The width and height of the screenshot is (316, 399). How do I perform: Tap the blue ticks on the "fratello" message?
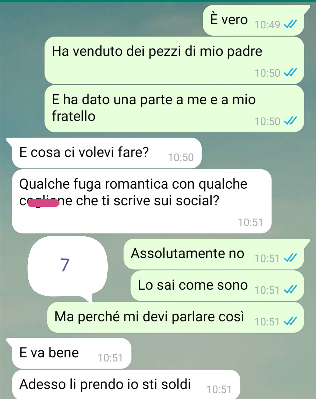[x=291, y=121]
